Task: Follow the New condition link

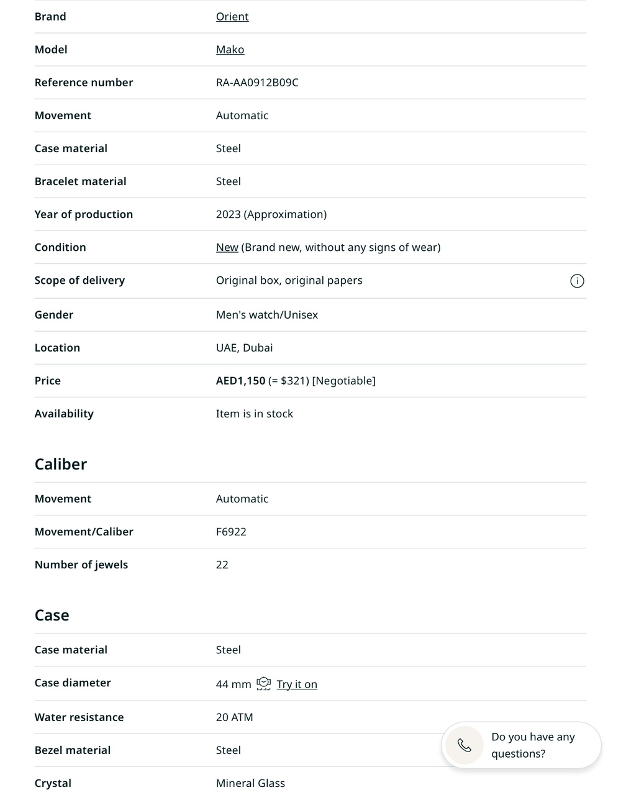Action: point(227,247)
